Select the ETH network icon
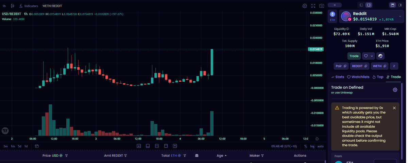 (333, 16)
